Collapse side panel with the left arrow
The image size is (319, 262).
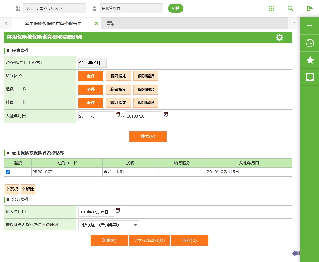tap(296, 253)
